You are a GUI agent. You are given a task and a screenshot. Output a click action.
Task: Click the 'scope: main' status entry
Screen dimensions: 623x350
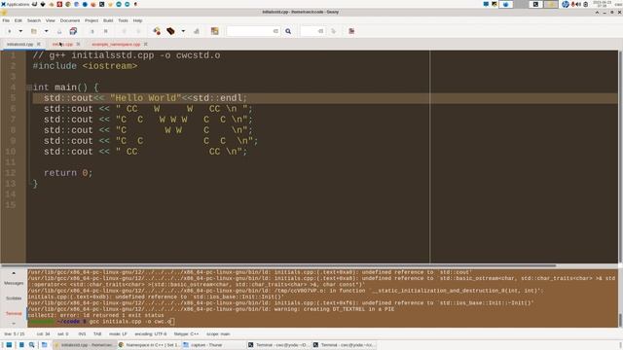tap(218, 334)
